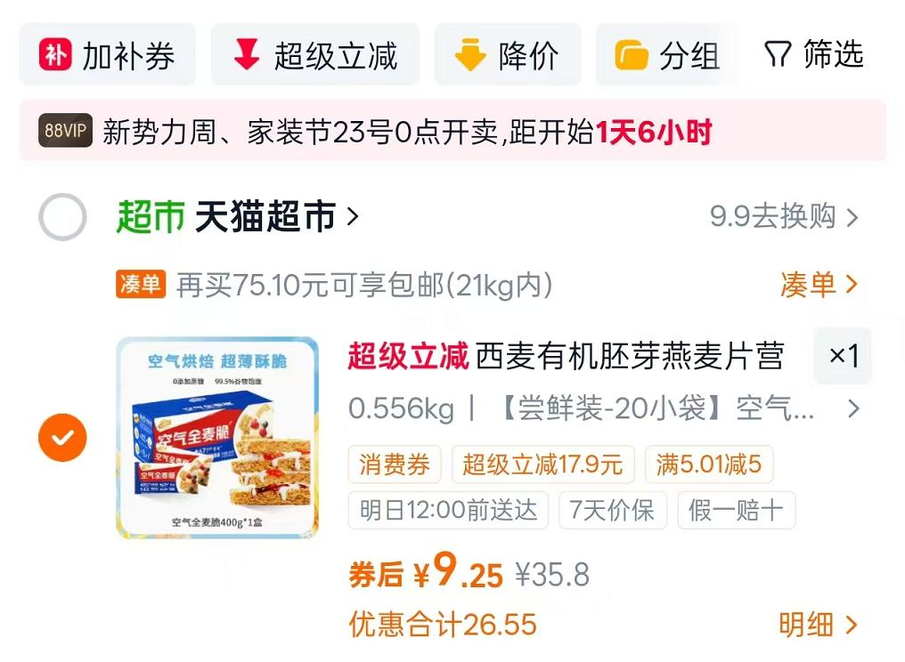Tap the 88VIP badge icon

tap(65, 130)
